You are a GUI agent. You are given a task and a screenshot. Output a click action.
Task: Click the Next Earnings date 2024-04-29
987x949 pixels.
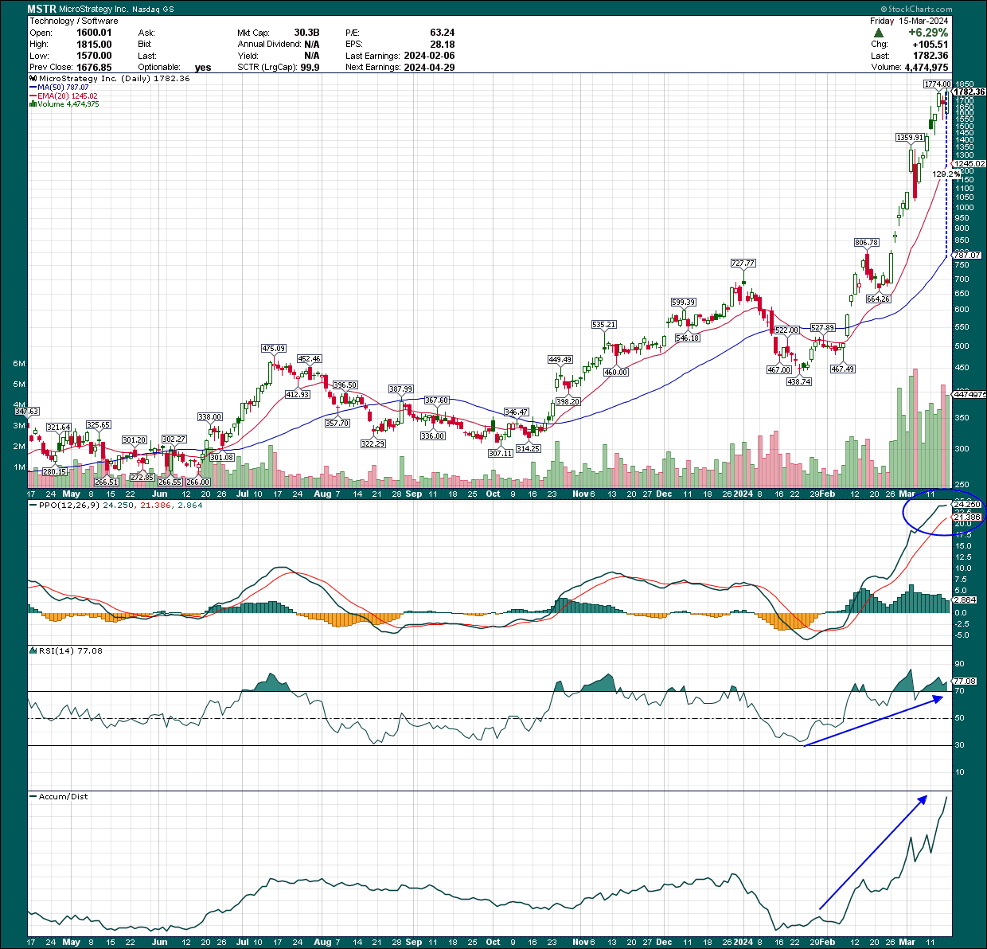click(x=430, y=67)
